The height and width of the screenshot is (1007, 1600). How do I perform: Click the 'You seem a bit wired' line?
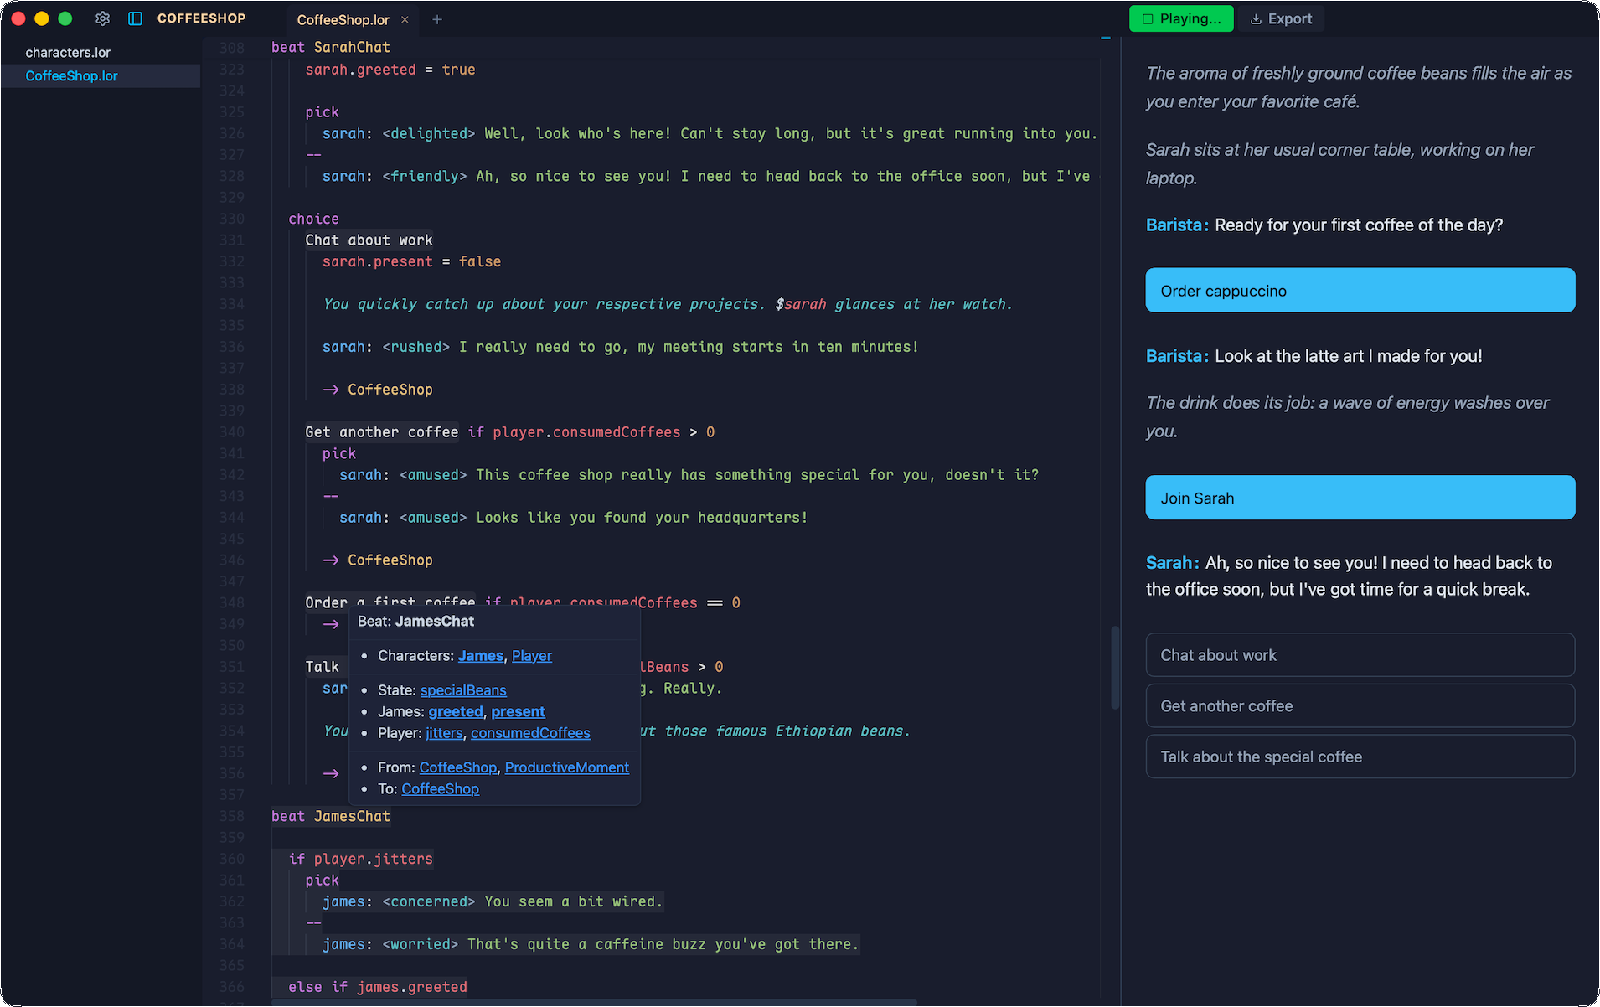point(493,901)
